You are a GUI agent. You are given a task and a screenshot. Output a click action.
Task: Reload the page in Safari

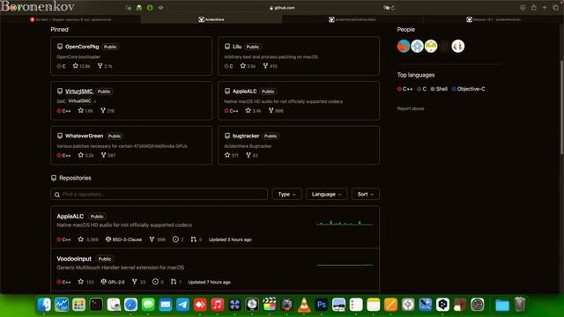[393, 8]
